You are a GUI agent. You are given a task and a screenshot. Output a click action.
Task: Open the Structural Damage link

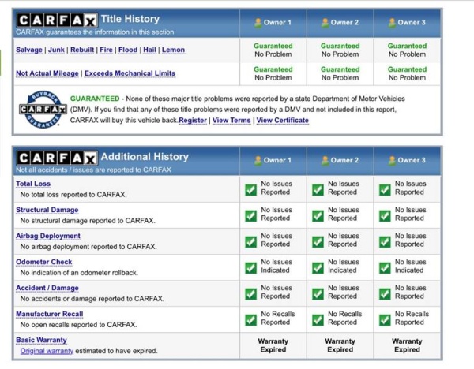pyautogui.click(x=47, y=210)
